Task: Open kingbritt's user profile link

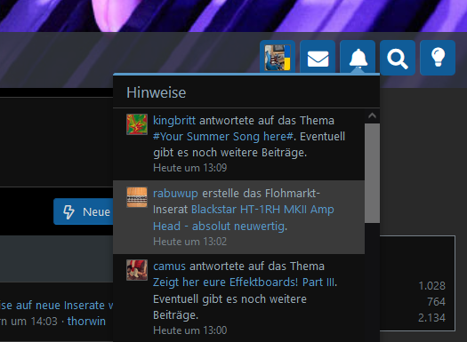Action: pyautogui.click(x=174, y=121)
